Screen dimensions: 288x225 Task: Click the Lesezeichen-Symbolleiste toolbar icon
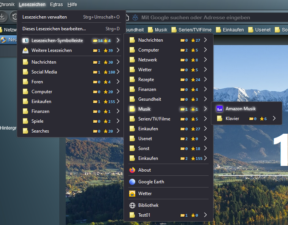[25, 41]
